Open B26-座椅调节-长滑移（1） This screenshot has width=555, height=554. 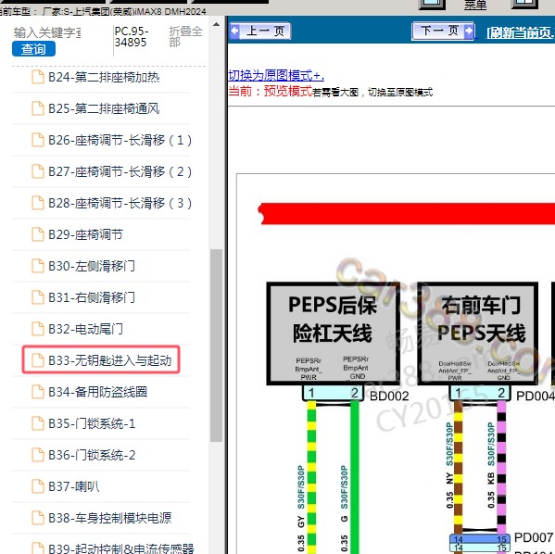120,140
